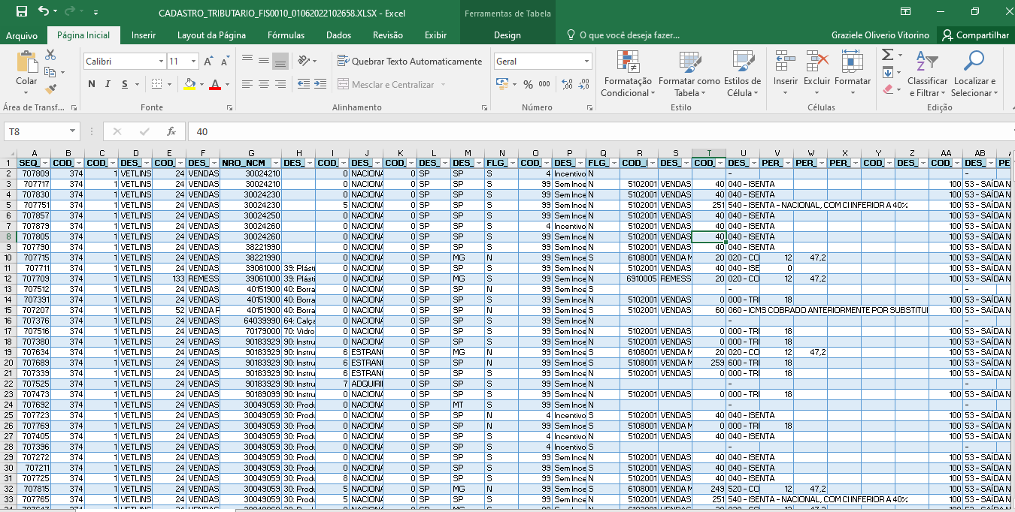This screenshot has width=1015, height=512.
Task: Toggle bold (N) formatting
Action: click(92, 84)
